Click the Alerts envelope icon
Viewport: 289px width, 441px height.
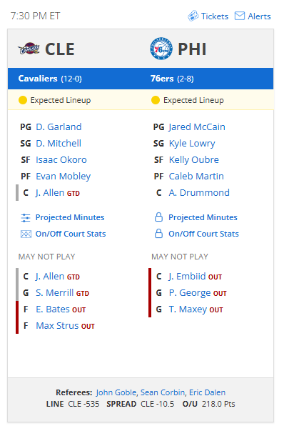(x=240, y=16)
